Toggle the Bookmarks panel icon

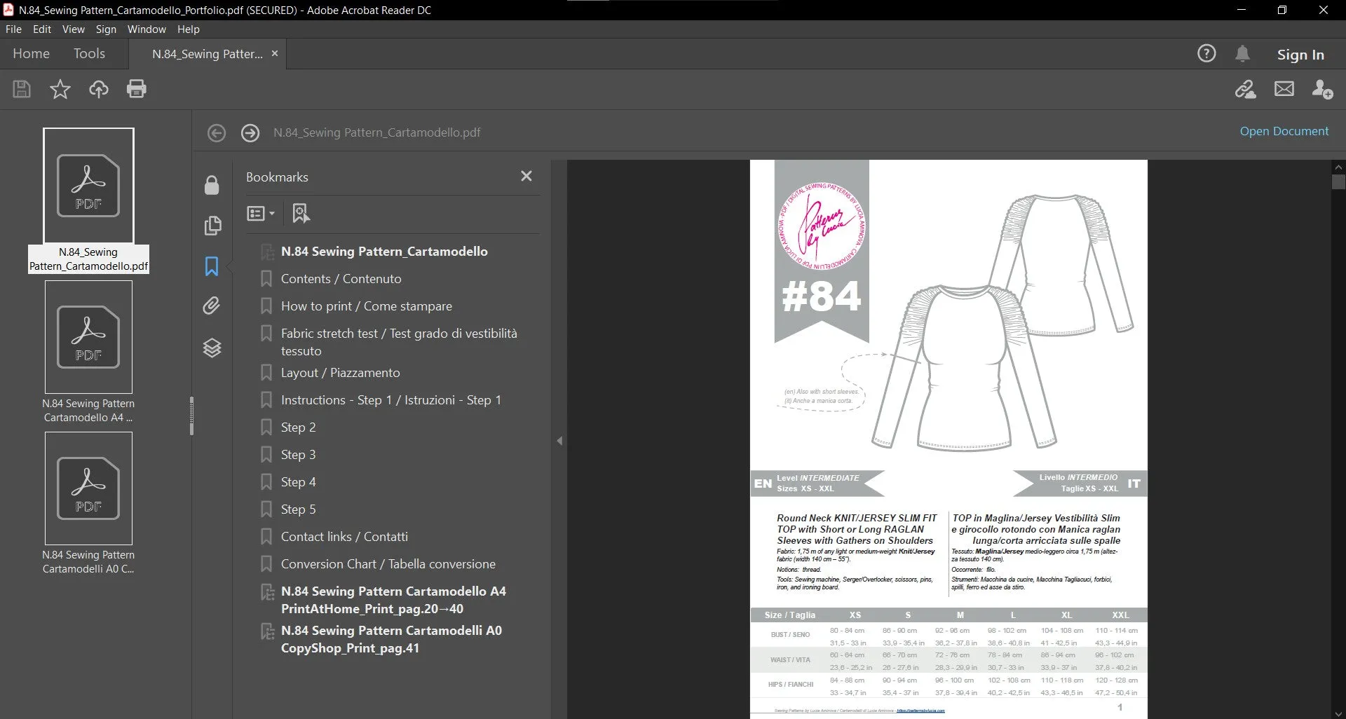coord(212,266)
